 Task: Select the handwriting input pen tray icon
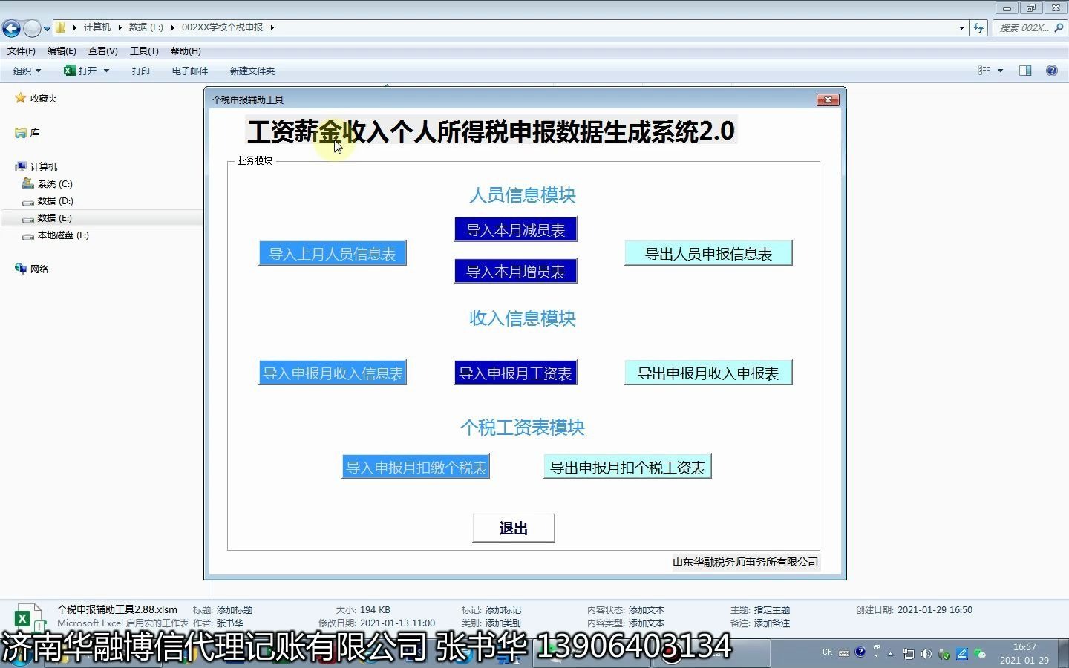point(961,652)
